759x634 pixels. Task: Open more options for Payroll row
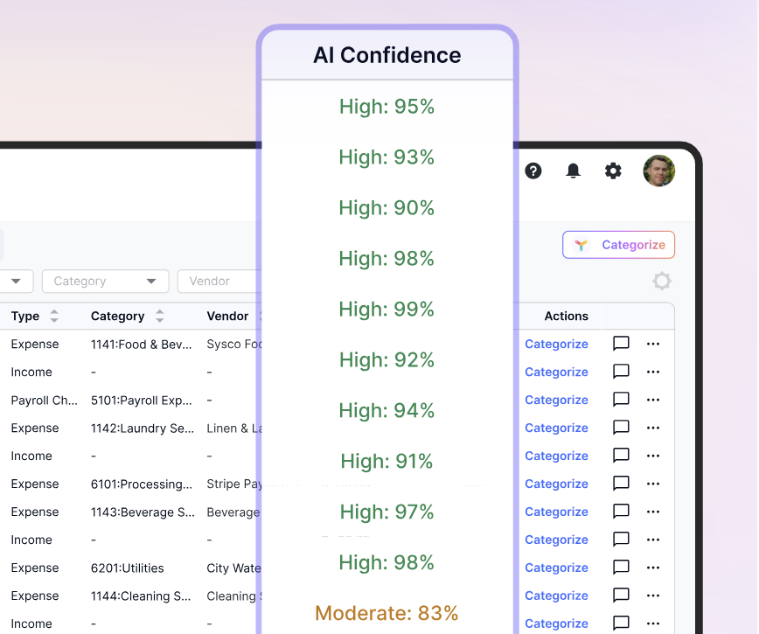click(653, 400)
